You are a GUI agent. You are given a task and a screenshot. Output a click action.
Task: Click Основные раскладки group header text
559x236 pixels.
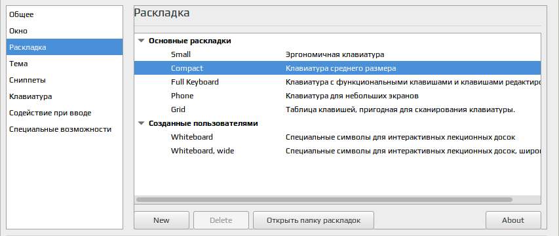tap(189, 41)
